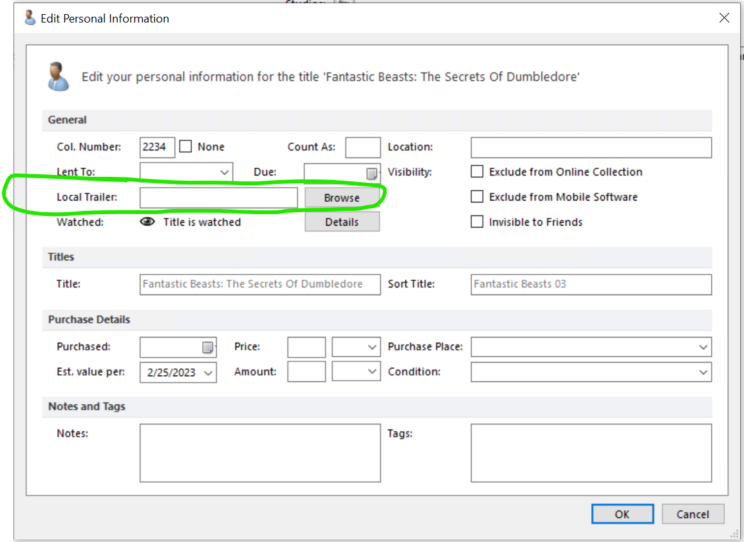Cancel the dialog
This screenshot has height=542, width=744.
click(x=693, y=514)
